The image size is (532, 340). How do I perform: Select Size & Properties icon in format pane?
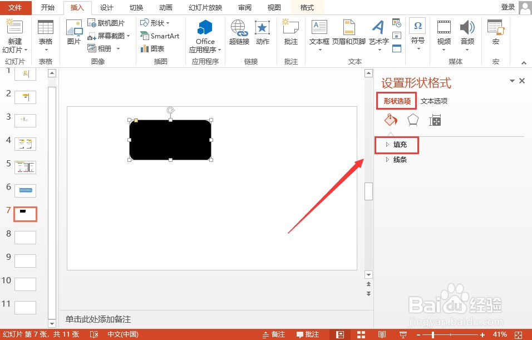coord(435,120)
